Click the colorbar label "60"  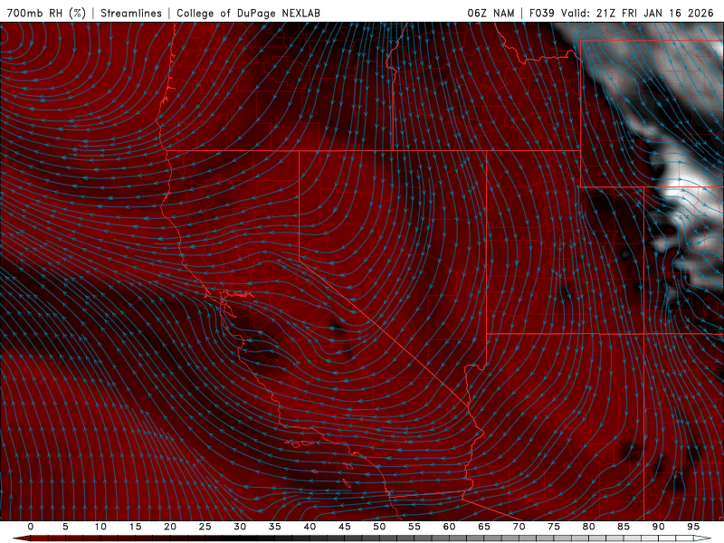tap(449, 527)
